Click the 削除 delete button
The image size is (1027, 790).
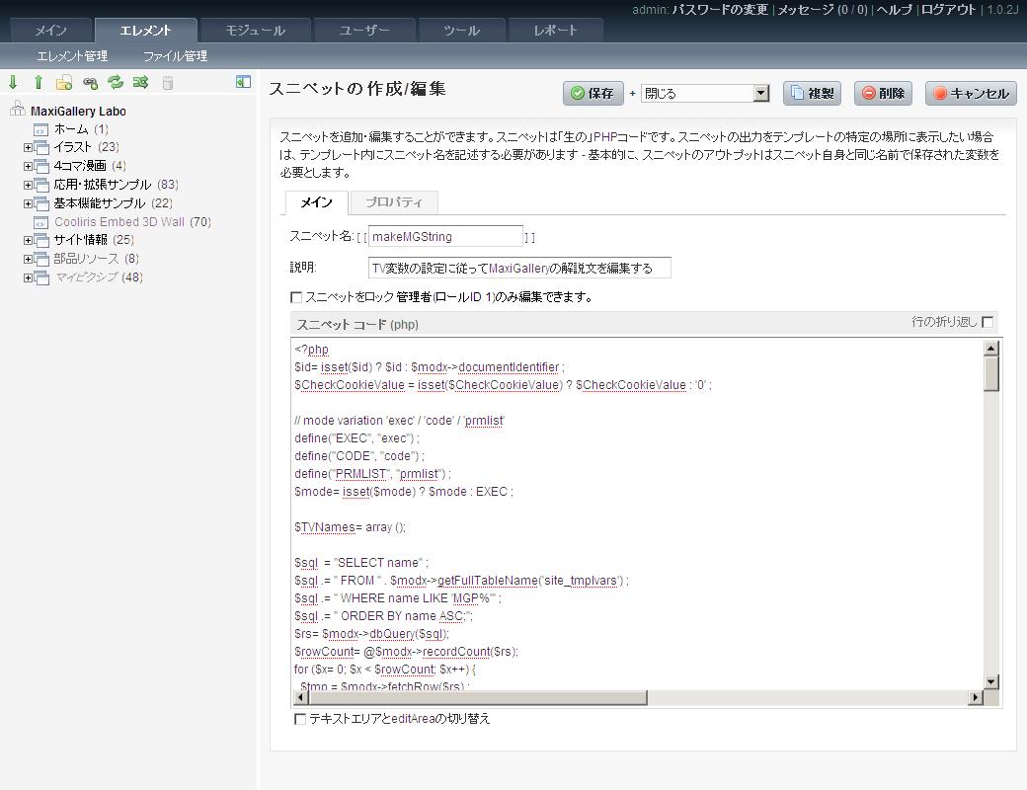point(883,94)
